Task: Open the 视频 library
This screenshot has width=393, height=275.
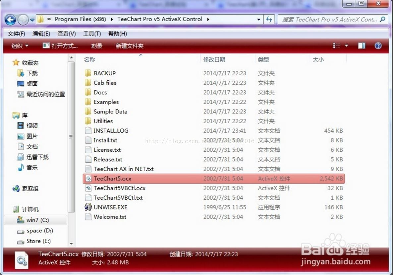Action: tap(27, 126)
